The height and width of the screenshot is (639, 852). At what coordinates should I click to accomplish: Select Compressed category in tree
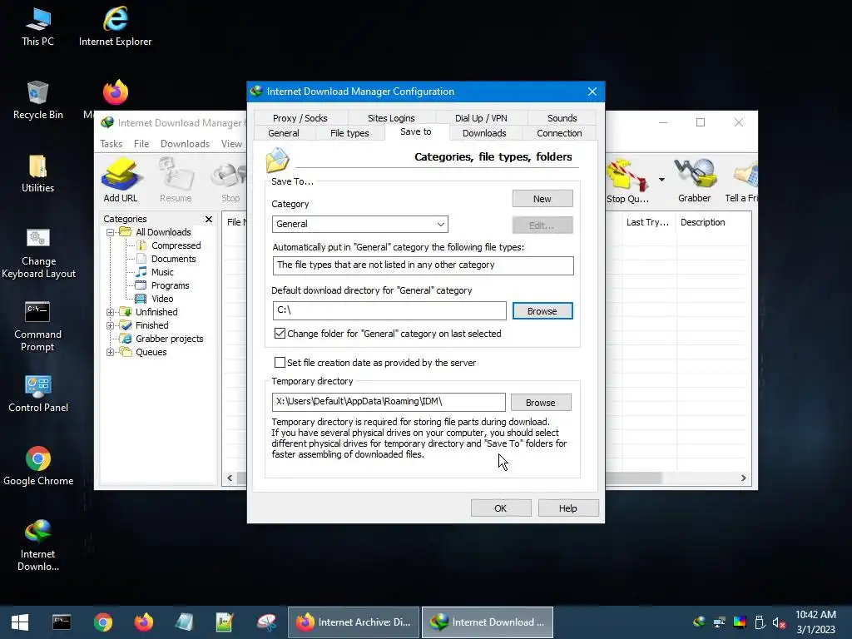[x=176, y=245]
